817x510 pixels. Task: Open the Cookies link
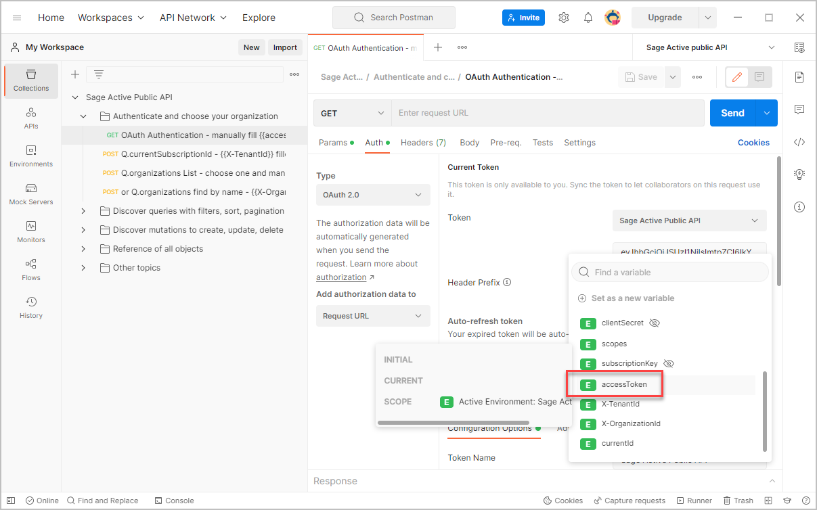coord(753,143)
